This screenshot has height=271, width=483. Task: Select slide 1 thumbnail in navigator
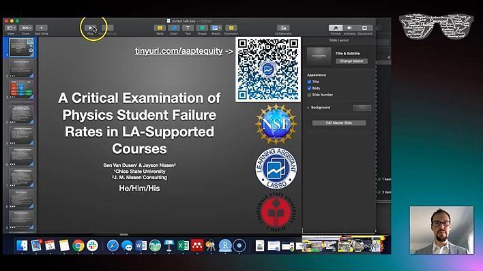[21, 47]
